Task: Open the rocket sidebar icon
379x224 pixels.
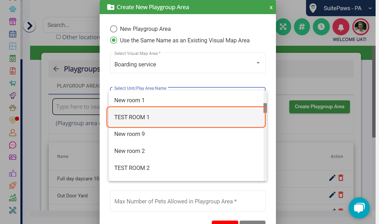Action: point(13,186)
